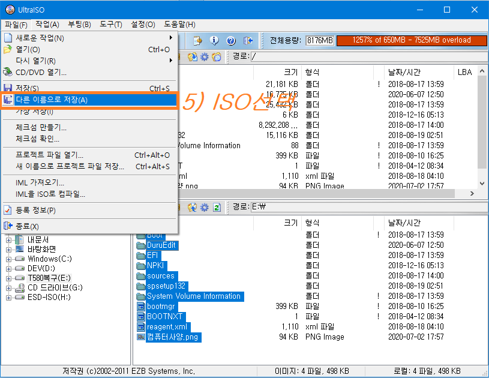489x378 pixels.
Task: Choose 등록 정보(P) menu entry
Action: coord(89,210)
